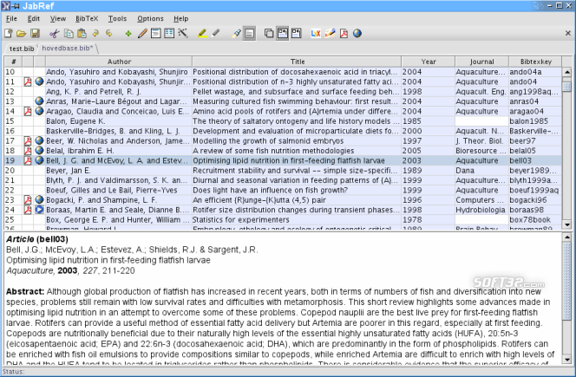
Task: Click the PDF icon in the Aragao row
Action: 28,111
